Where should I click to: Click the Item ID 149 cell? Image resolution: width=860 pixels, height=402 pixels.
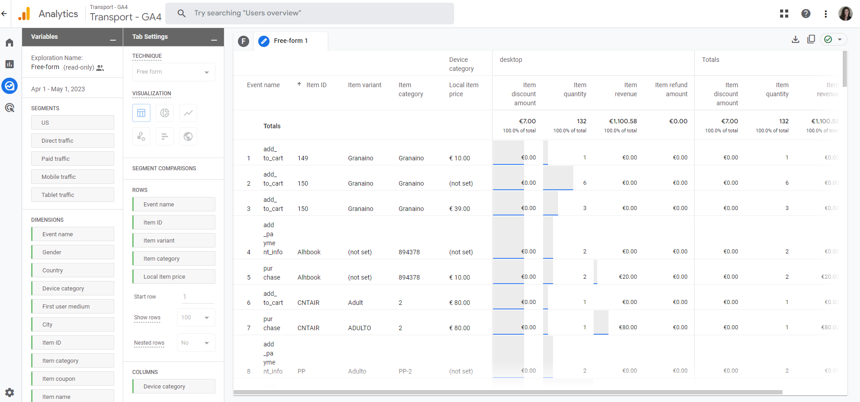[303, 158]
